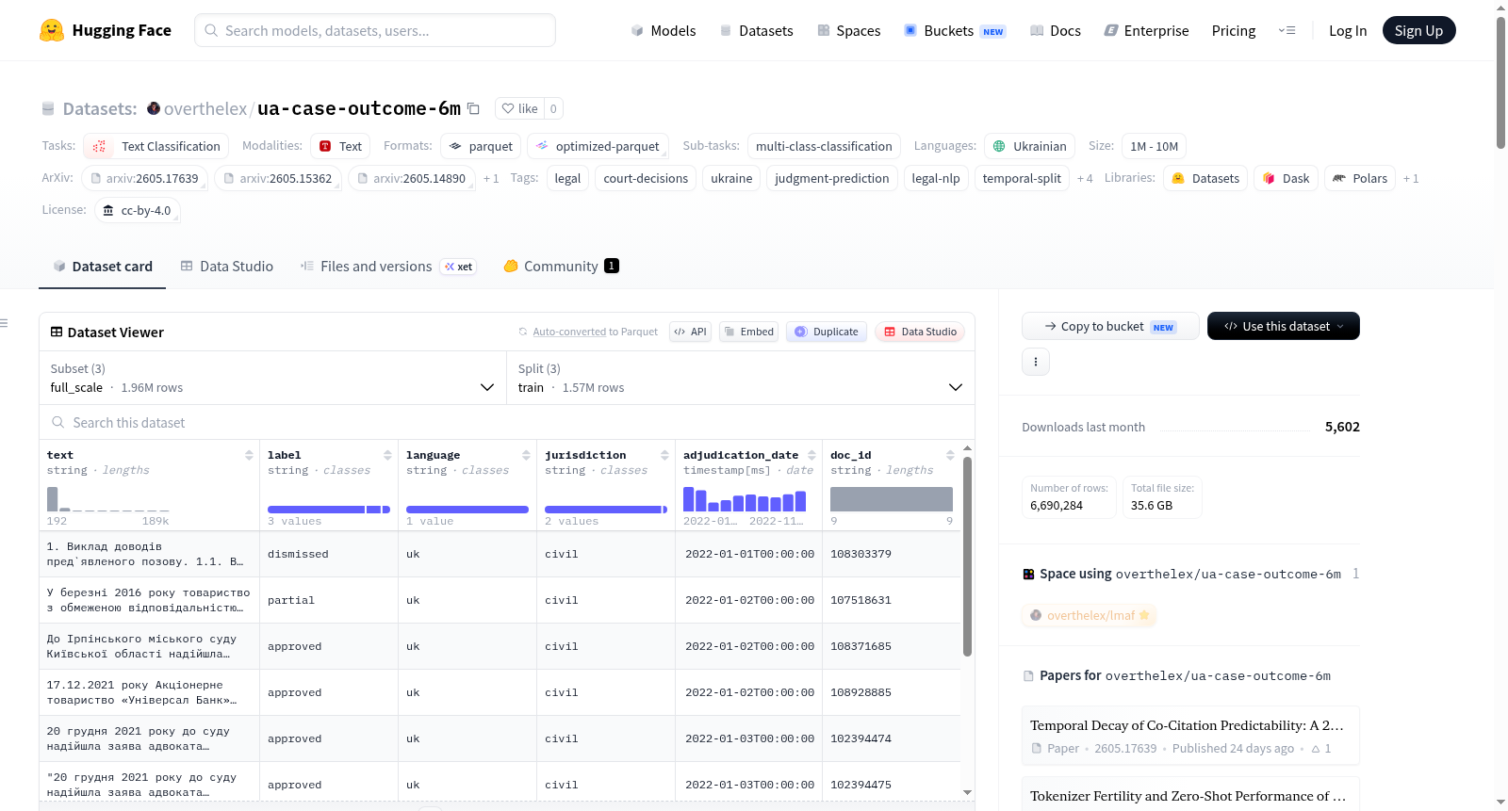The height and width of the screenshot is (811, 1508).
Task: Open the Tokenizer Fertility paper card
Action: click(x=1190, y=794)
